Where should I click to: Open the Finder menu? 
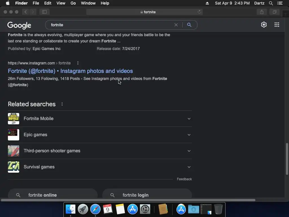click(x=21, y=3)
